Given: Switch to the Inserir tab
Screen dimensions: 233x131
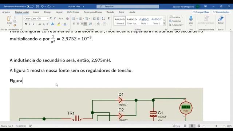Looking at the screenshot, I should [36, 12].
